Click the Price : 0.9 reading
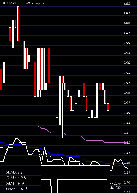The image size is (137, 193). pos(16,189)
